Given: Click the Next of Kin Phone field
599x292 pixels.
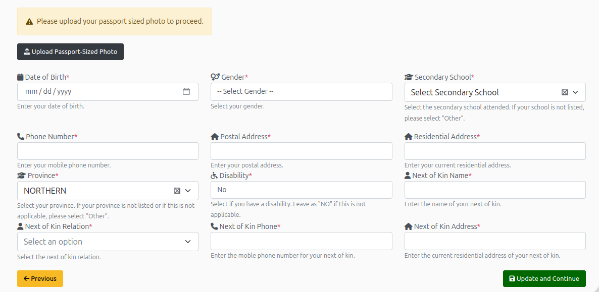Looking at the screenshot, I should coord(301,241).
